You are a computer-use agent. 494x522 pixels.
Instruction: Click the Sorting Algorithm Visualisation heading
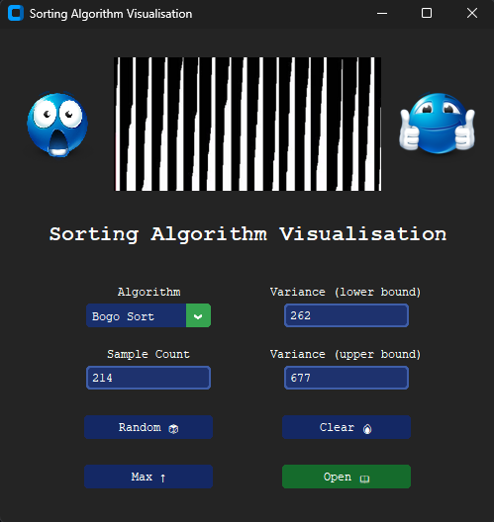pyautogui.click(x=247, y=234)
